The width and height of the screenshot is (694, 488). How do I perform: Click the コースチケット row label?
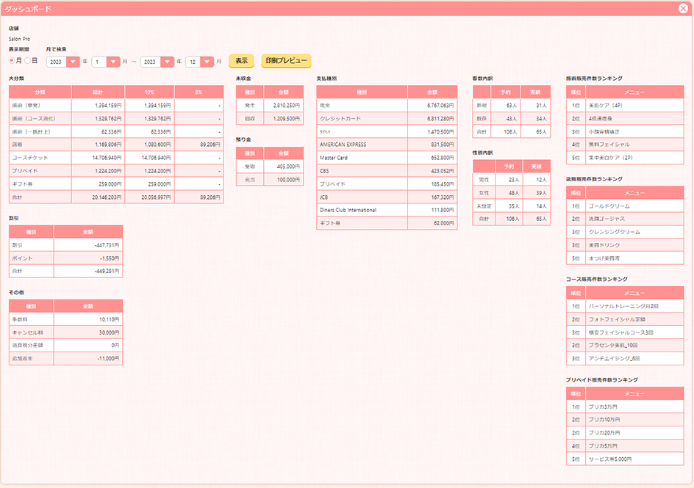coord(30,158)
